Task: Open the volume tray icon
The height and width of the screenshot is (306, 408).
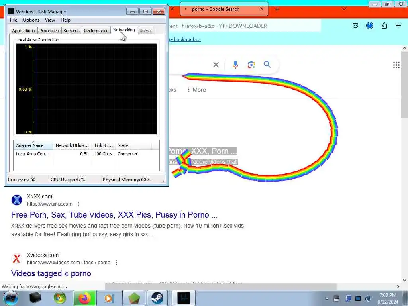Action: coord(368,298)
